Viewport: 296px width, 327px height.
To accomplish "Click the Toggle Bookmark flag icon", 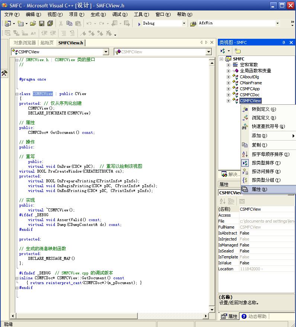I will click(83, 33).
